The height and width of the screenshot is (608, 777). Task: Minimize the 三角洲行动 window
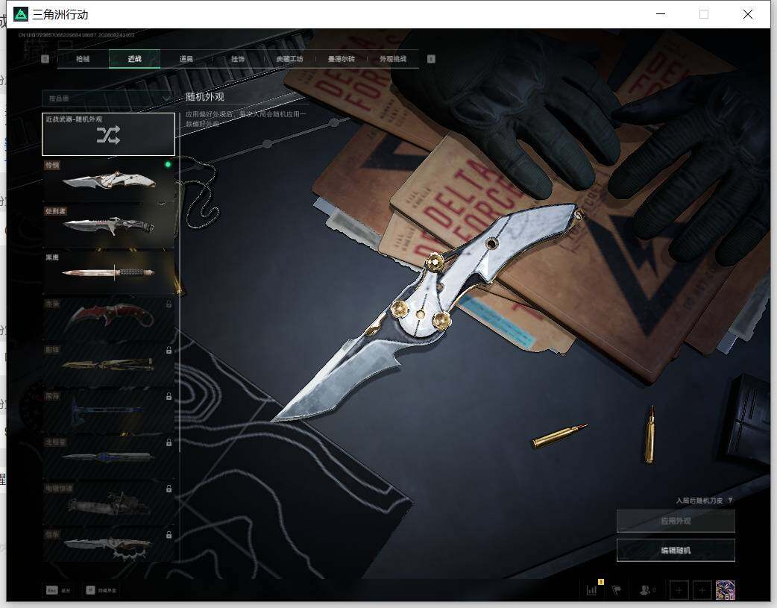coord(661,14)
